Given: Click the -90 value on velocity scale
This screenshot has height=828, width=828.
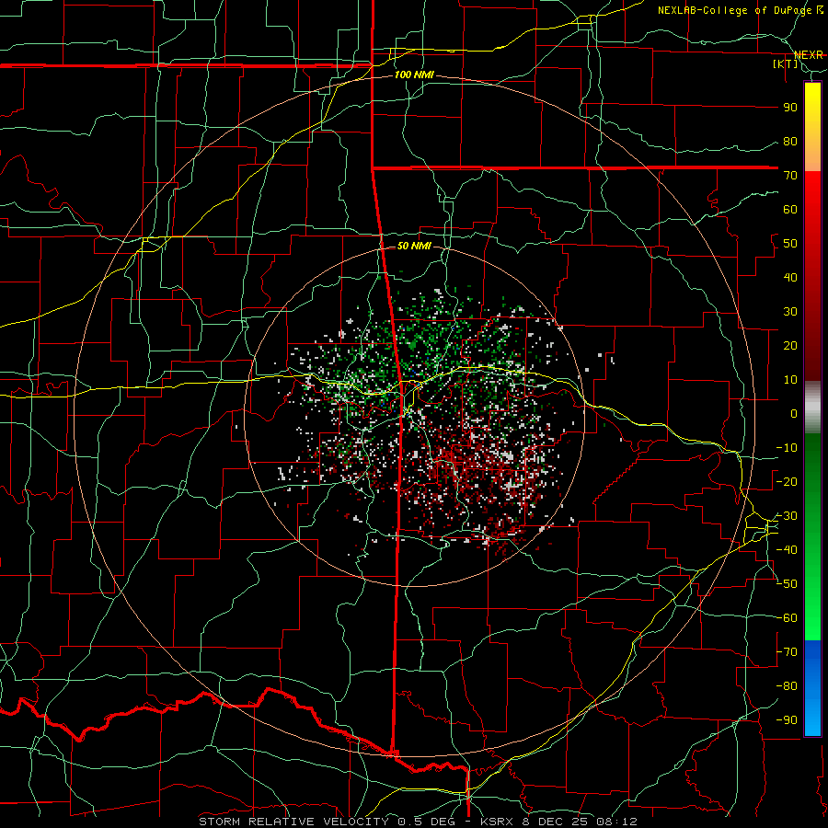Looking at the screenshot, I should pos(788,720).
